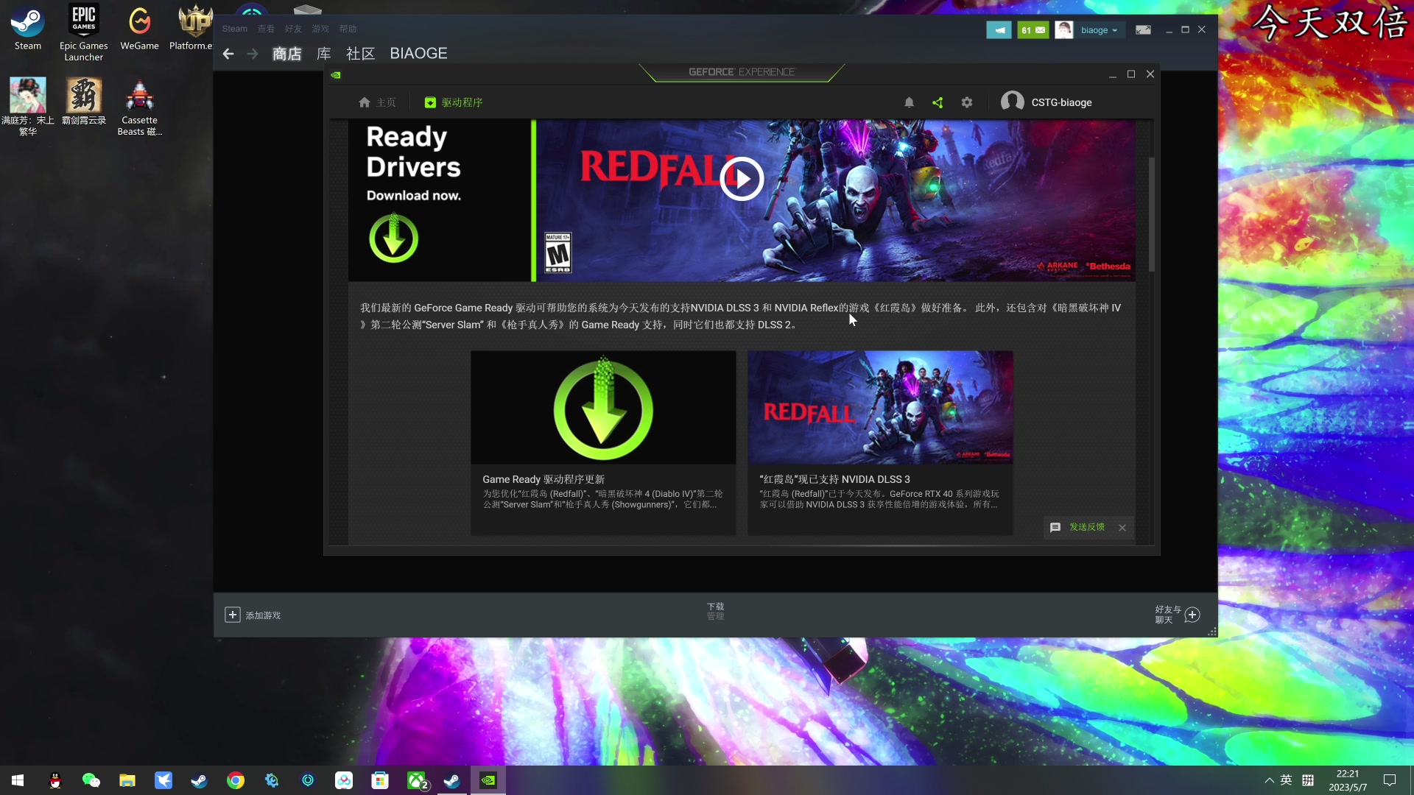Open 好友与聊天 in Steam
The width and height of the screenshot is (1414, 795).
[x=1178, y=615]
